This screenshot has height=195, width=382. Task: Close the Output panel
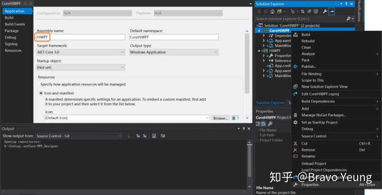[x=249, y=129]
